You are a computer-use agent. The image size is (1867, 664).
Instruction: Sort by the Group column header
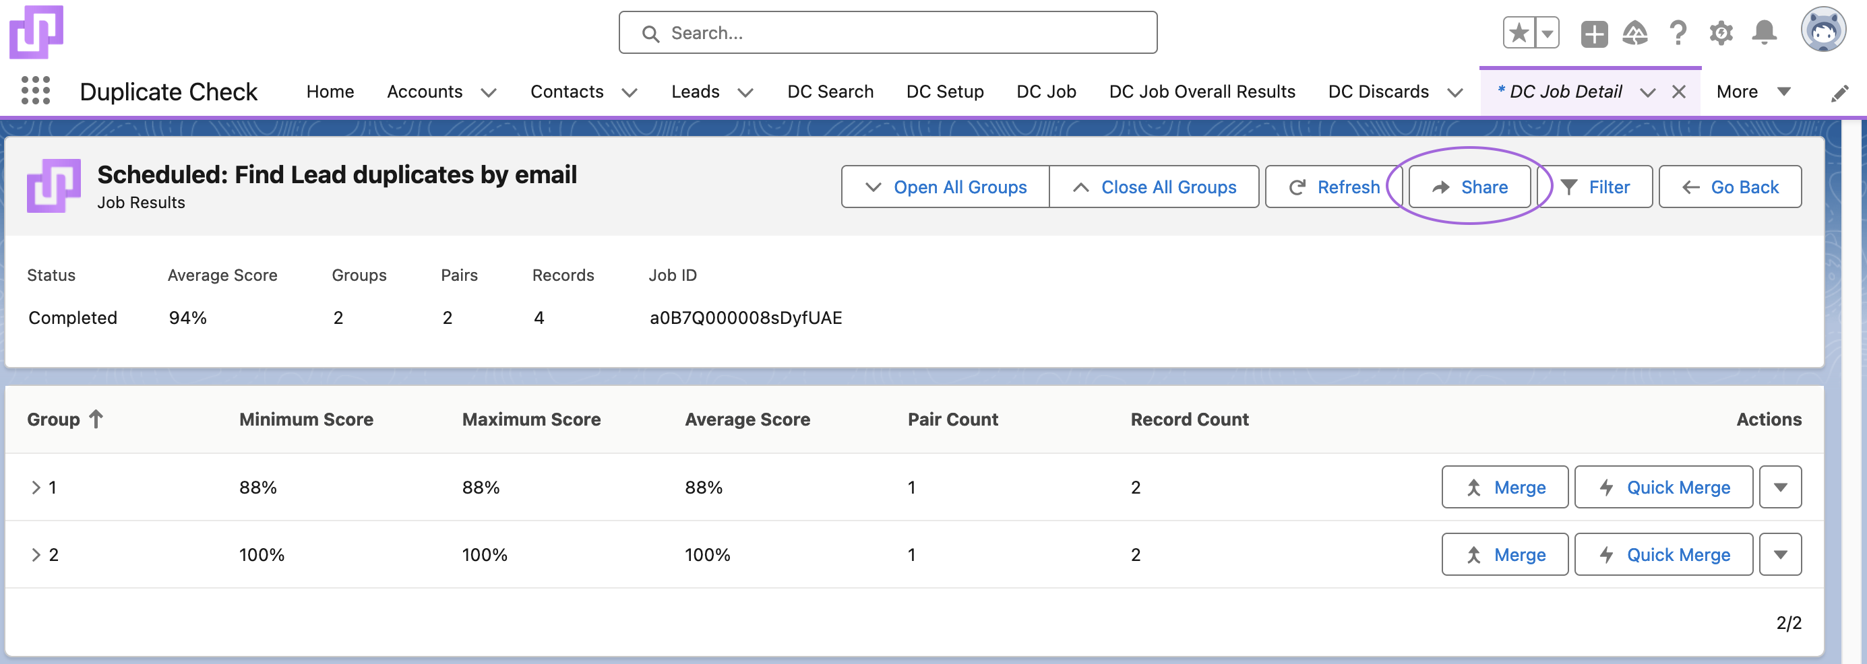coord(65,420)
